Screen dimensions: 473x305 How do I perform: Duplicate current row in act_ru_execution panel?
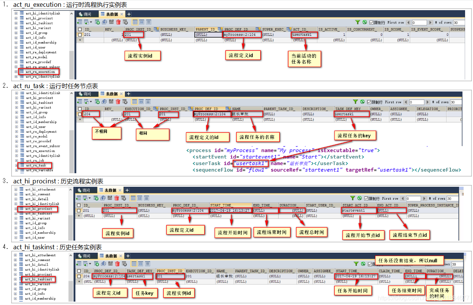104,22
